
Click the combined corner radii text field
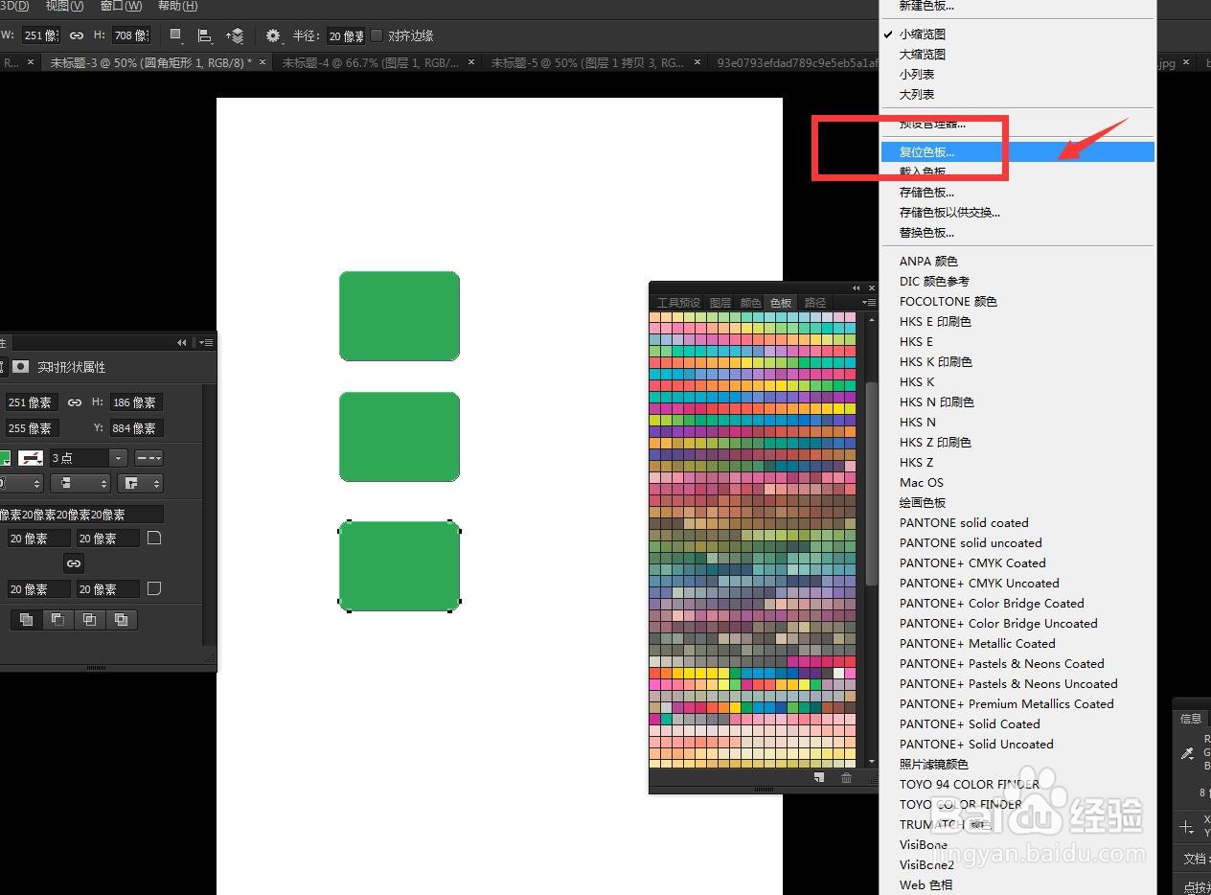click(81, 515)
